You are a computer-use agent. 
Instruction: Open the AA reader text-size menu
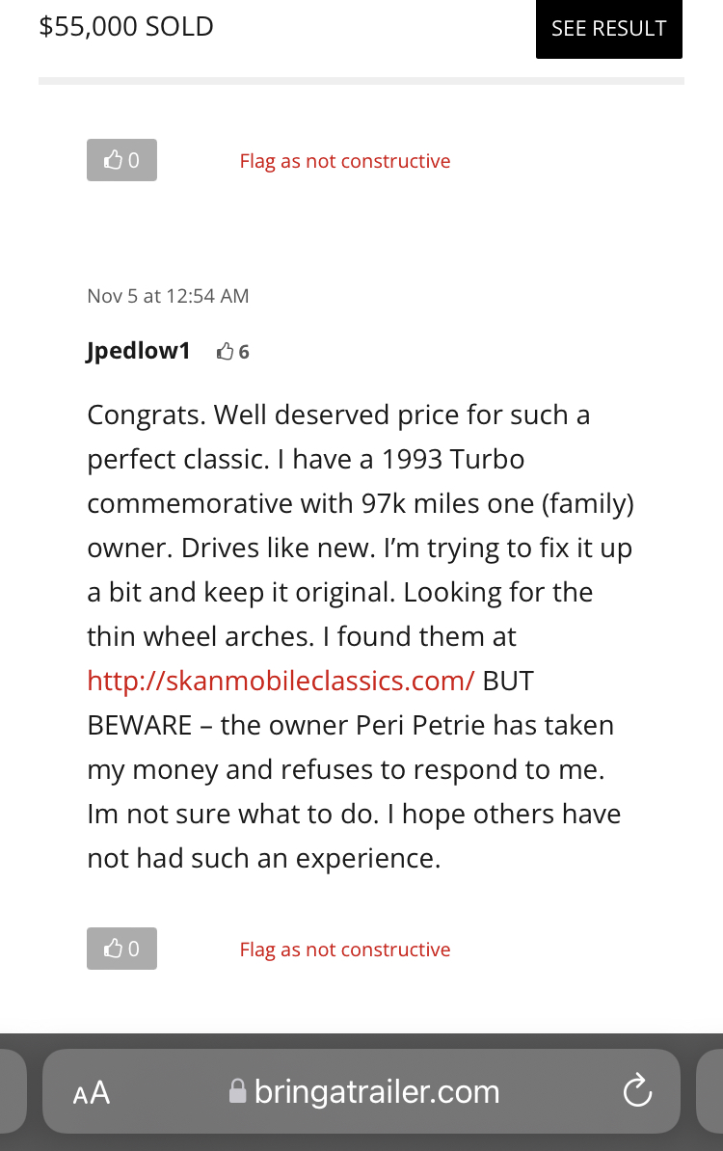(x=92, y=1092)
